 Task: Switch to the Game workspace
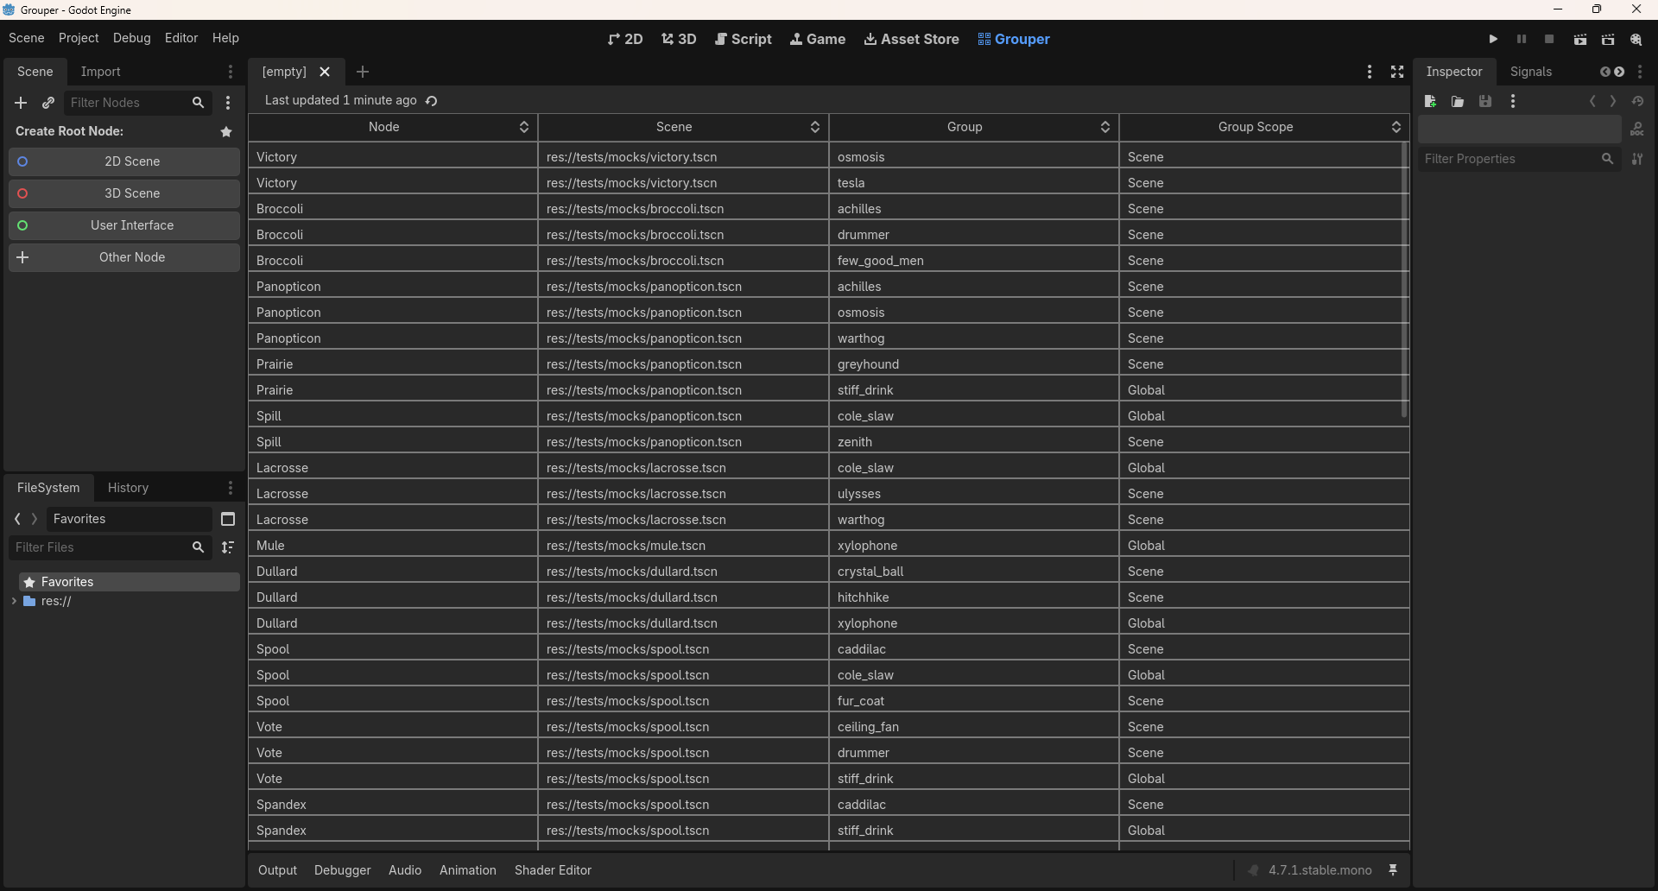tap(818, 39)
